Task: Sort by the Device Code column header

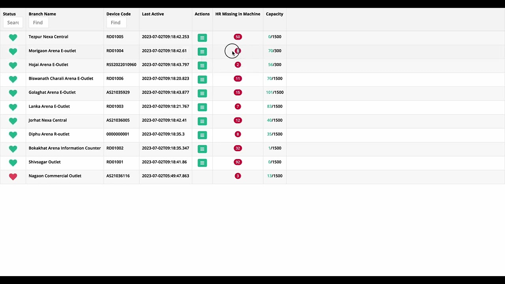Action: [x=118, y=14]
